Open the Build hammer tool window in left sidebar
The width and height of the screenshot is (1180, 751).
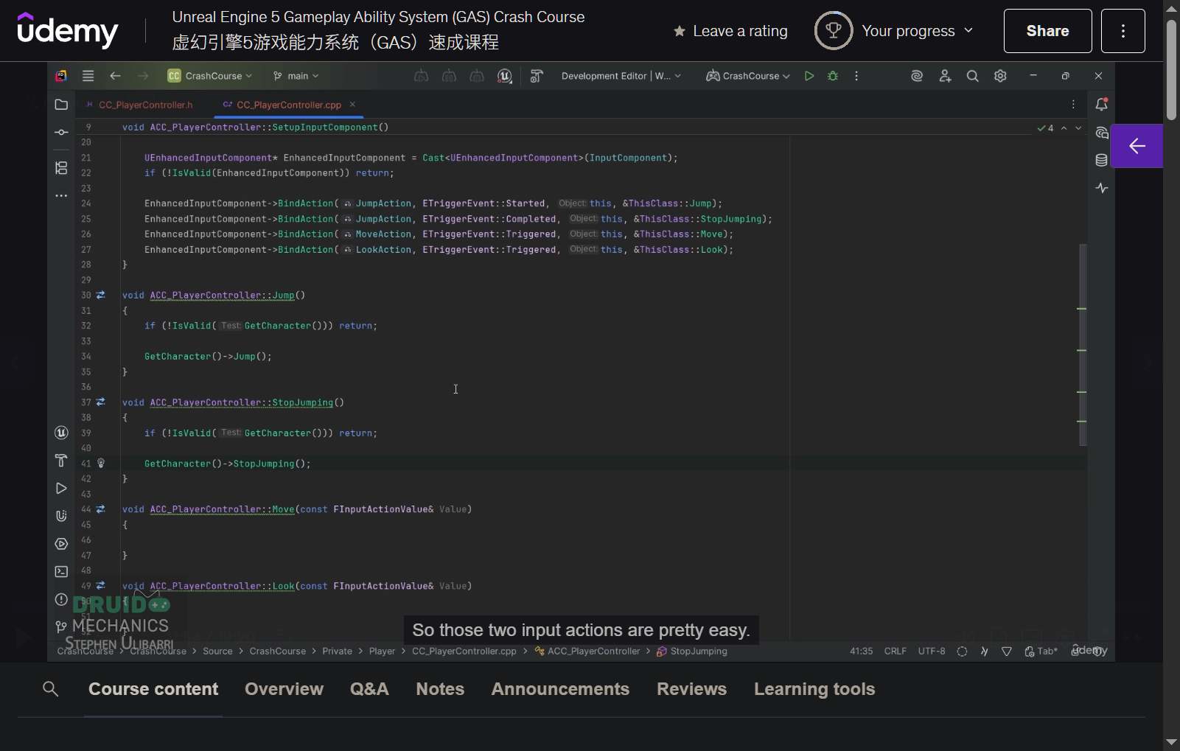click(x=61, y=461)
